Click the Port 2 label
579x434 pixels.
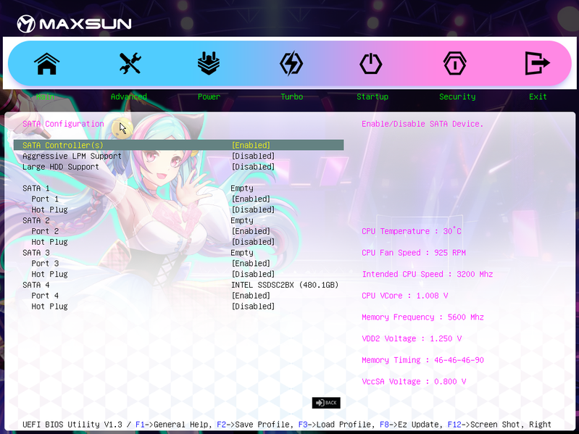click(45, 231)
